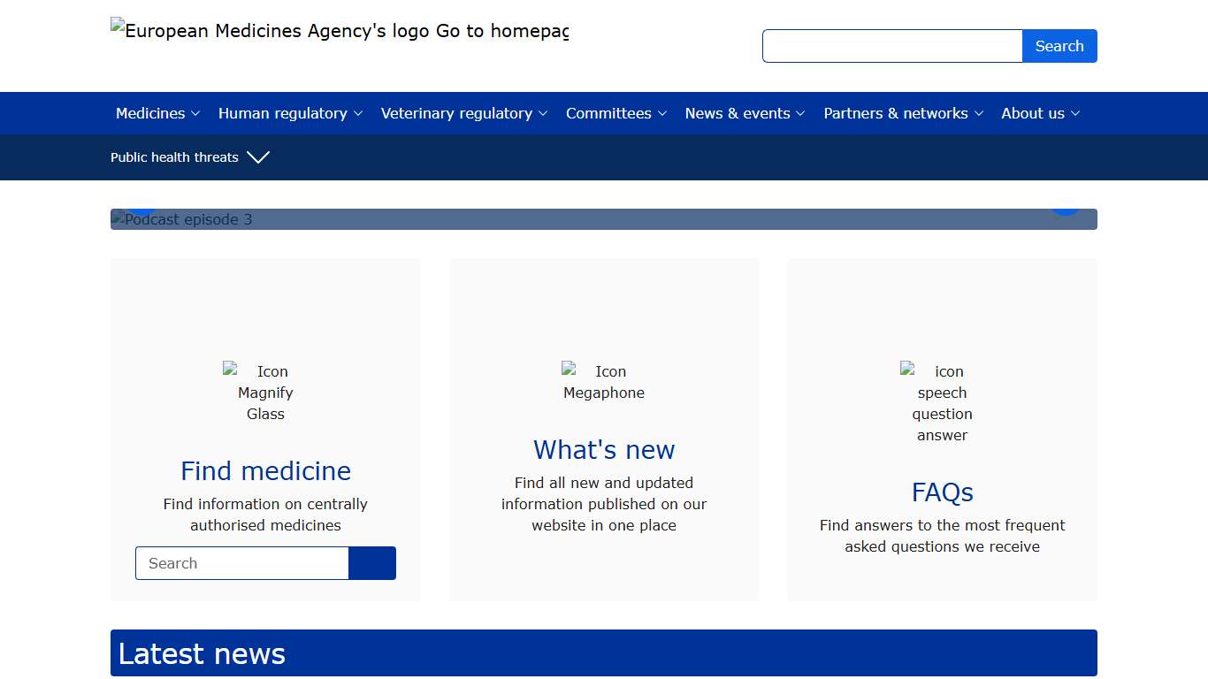This screenshot has height=679, width=1208.
Task: Expand the Medicines dropdown menu
Action: [x=157, y=113]
